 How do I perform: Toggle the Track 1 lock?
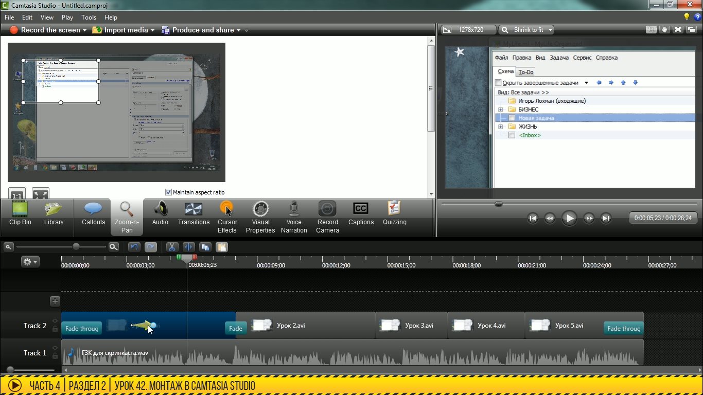coord(55,356)
